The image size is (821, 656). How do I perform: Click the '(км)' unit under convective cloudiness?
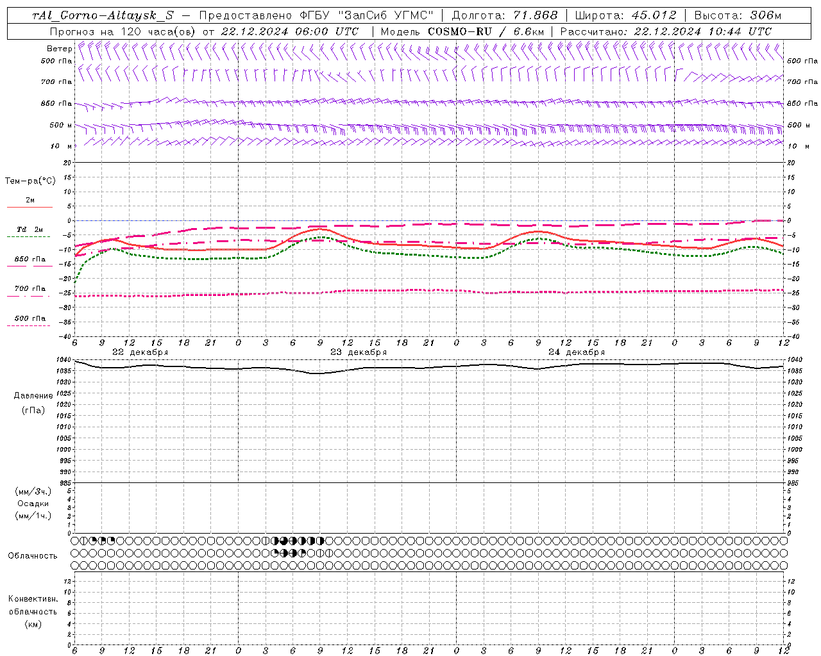33,624
